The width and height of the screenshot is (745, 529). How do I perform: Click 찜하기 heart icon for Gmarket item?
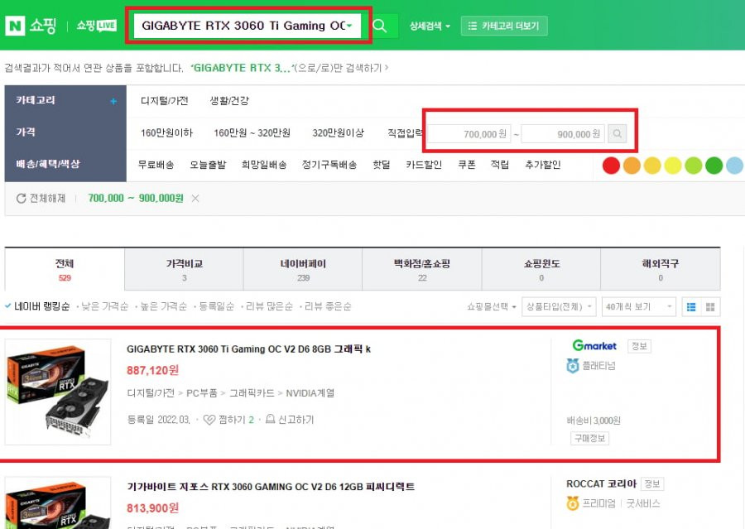coord(209,420)
